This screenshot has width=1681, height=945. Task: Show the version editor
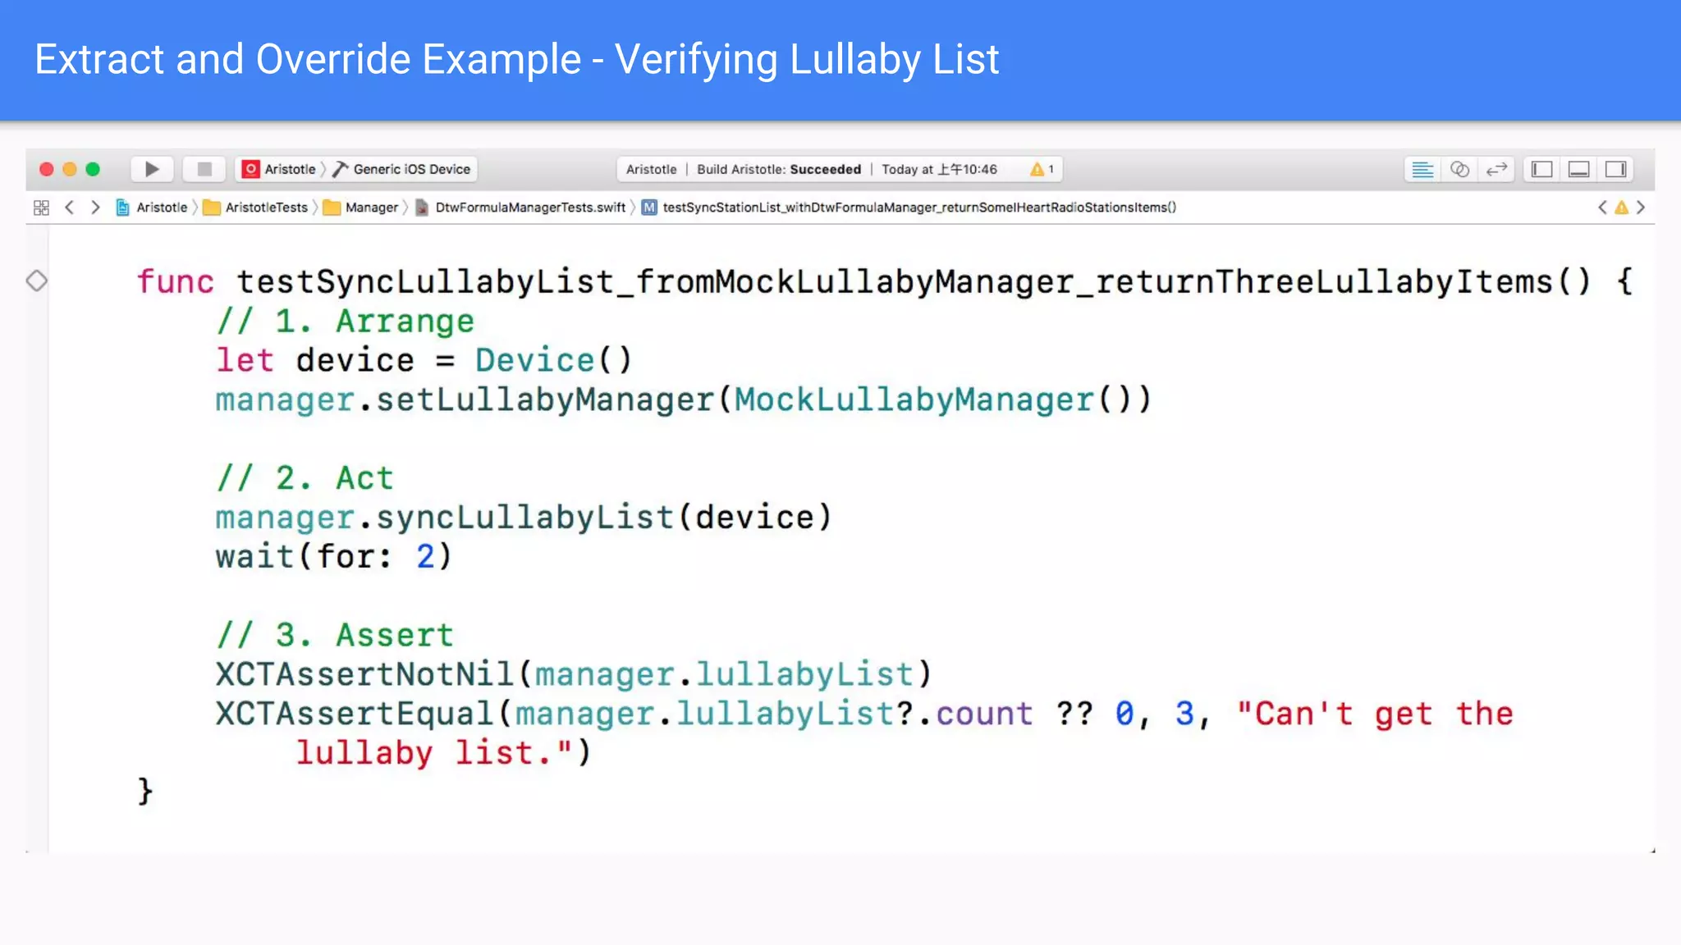coord(1496,169)
